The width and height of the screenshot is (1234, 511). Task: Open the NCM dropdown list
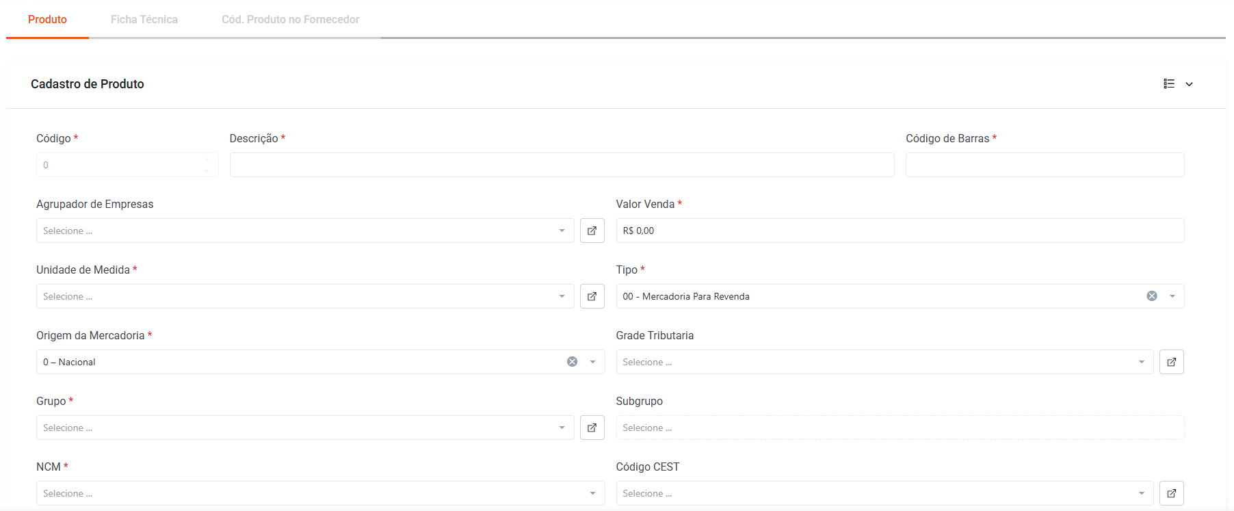[319, 493]
